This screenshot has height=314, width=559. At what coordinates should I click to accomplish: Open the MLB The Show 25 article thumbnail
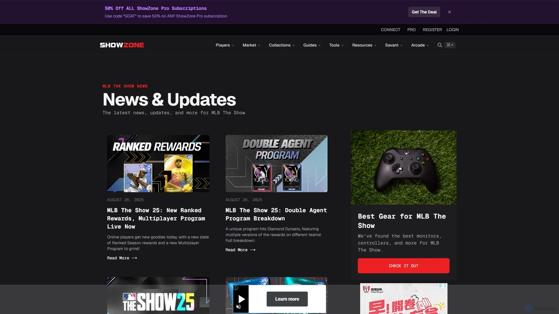coord(158,295)
